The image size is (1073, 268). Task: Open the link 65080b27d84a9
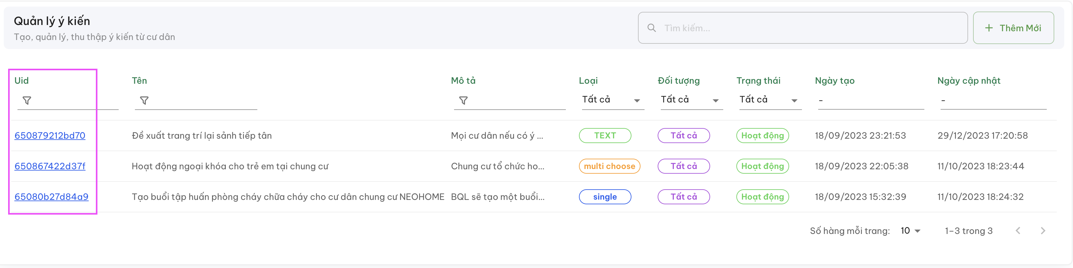(x=52, y=197)
